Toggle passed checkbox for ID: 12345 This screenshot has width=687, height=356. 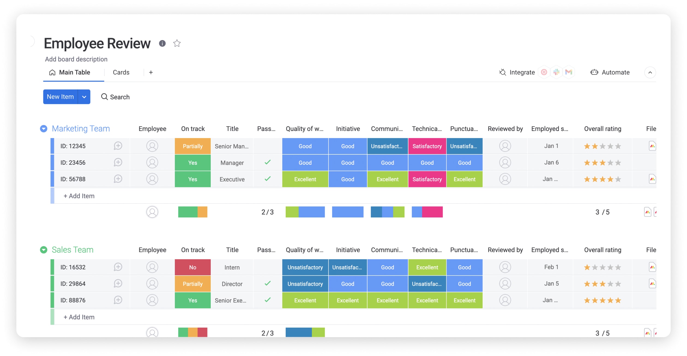[x=267, y=146]
